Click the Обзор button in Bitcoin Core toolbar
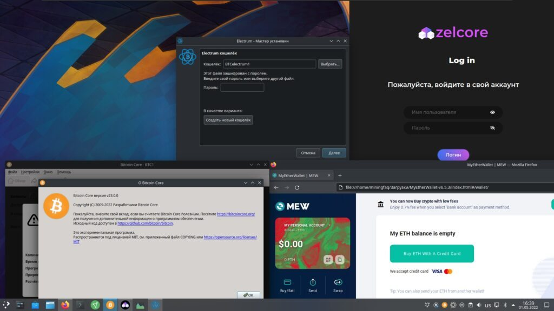 pos(17,181)
